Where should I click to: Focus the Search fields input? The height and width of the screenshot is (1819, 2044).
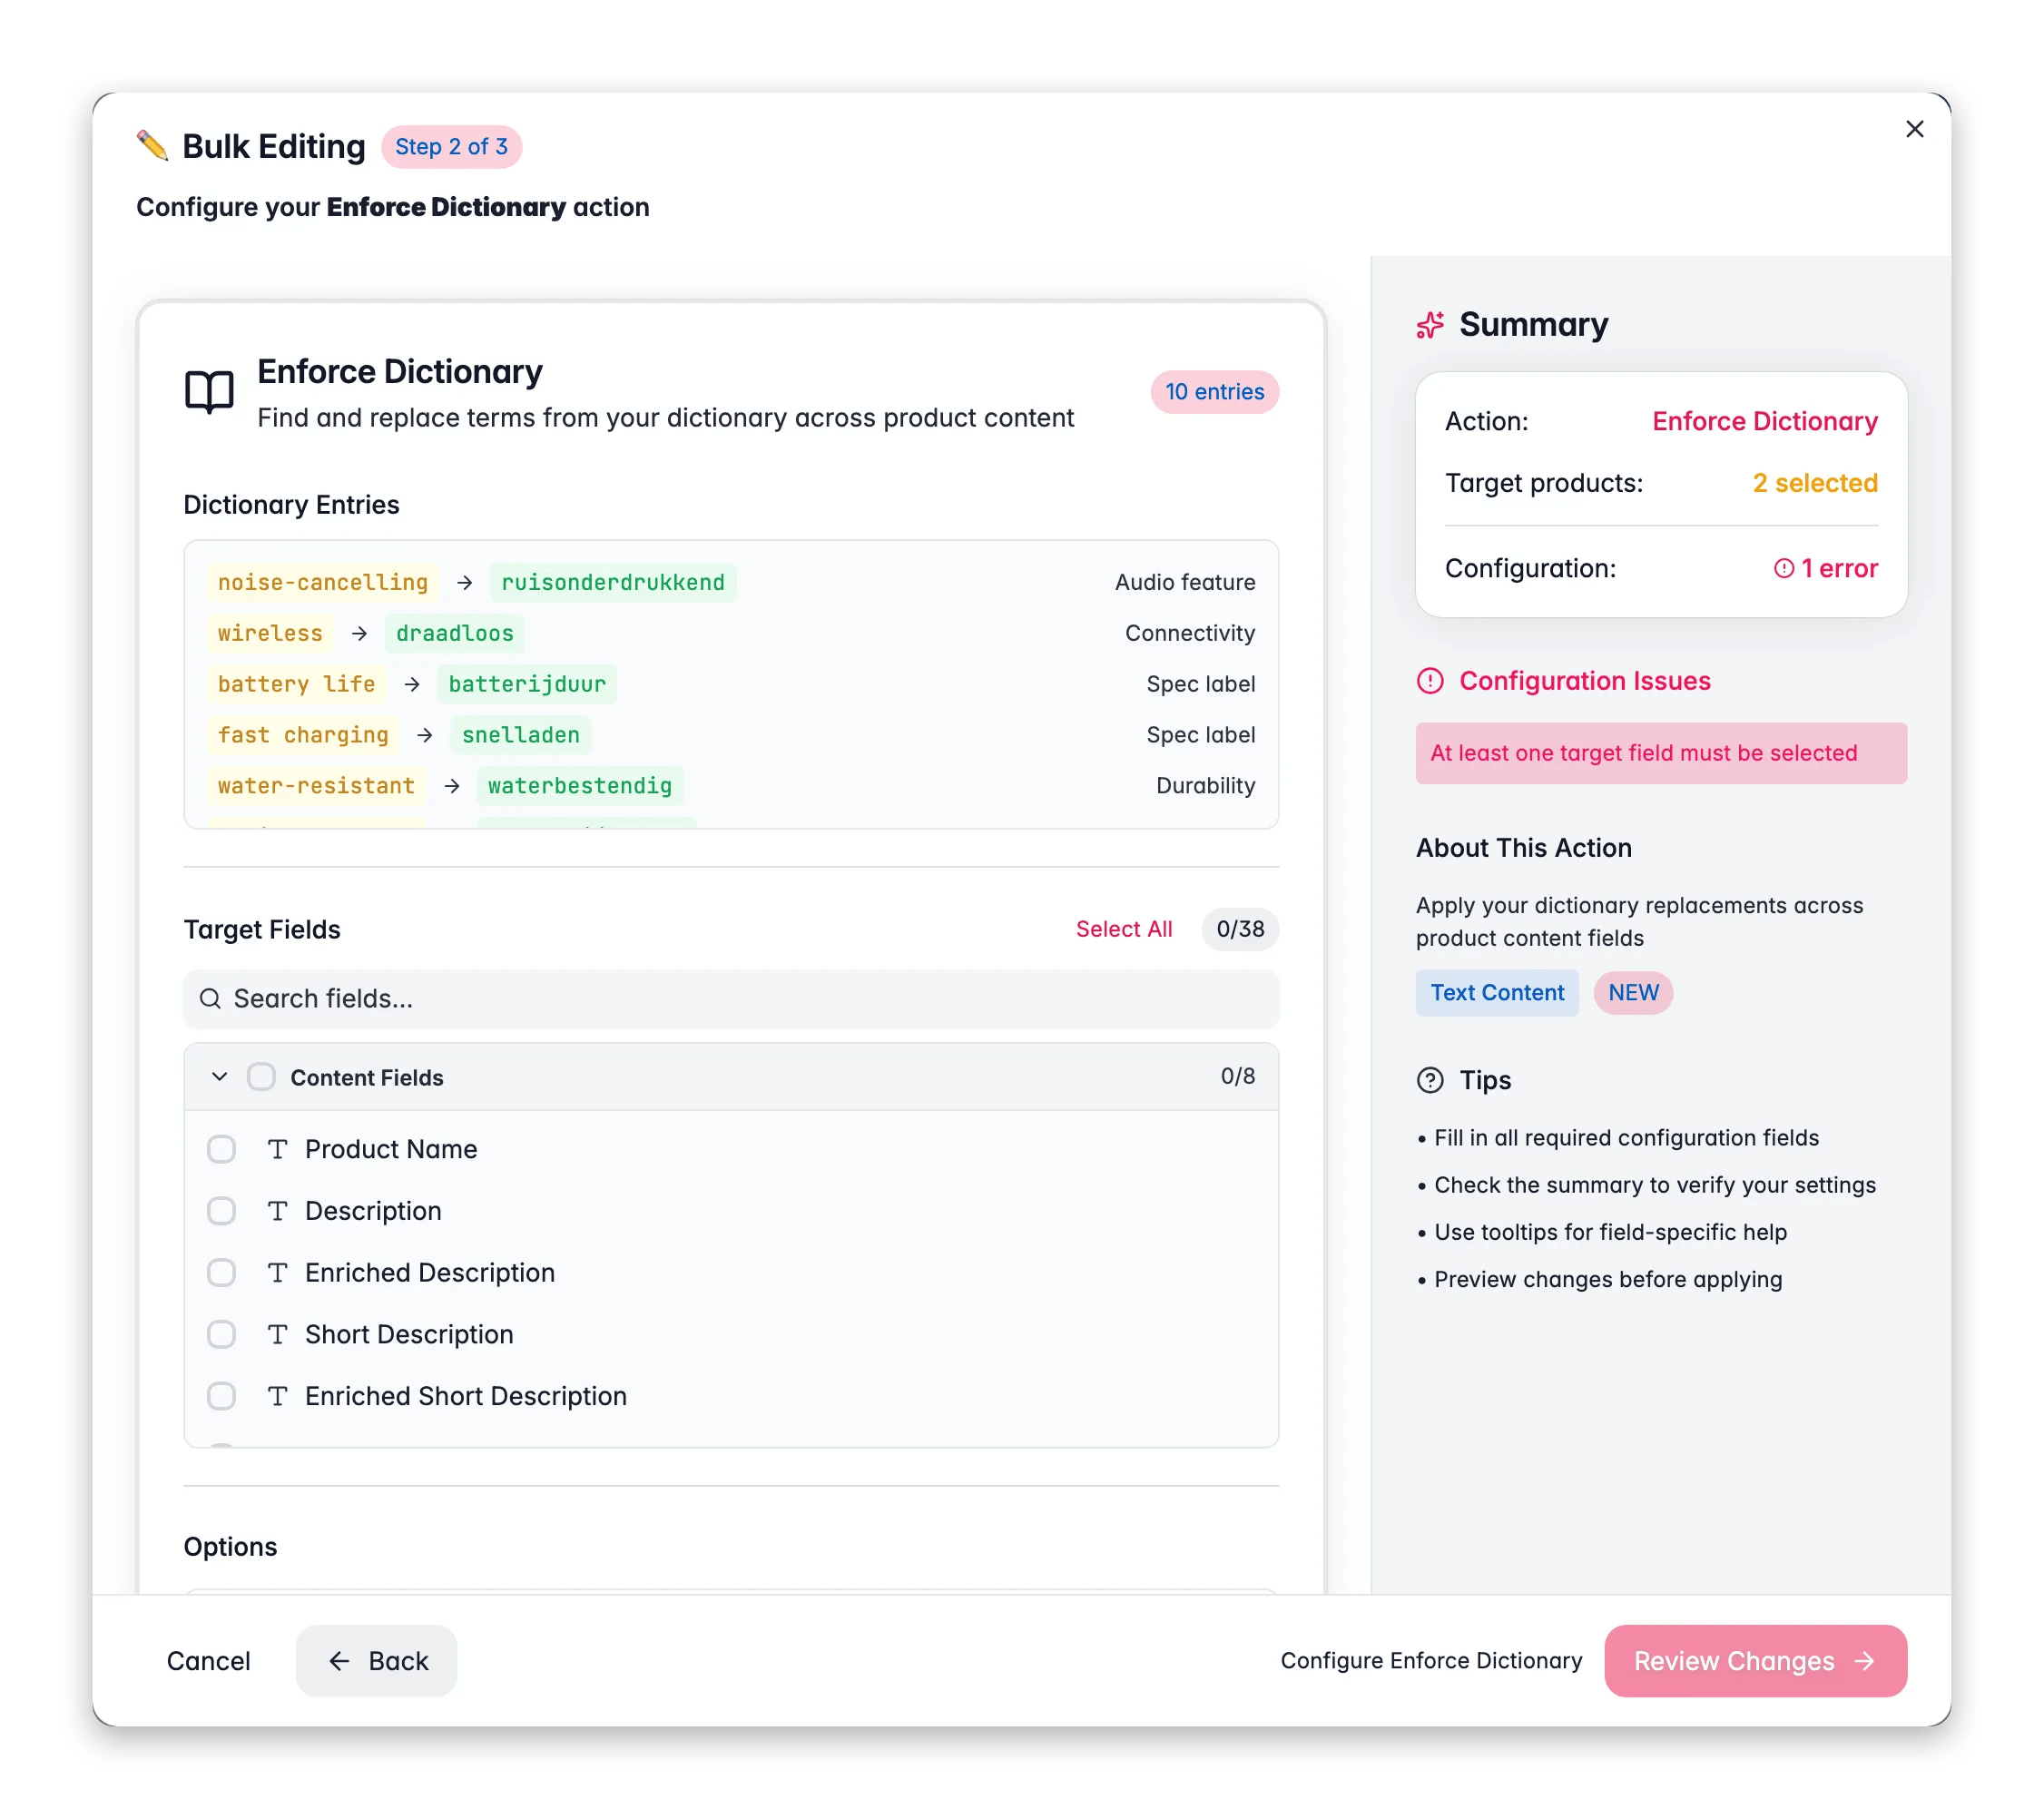(731, 998)
